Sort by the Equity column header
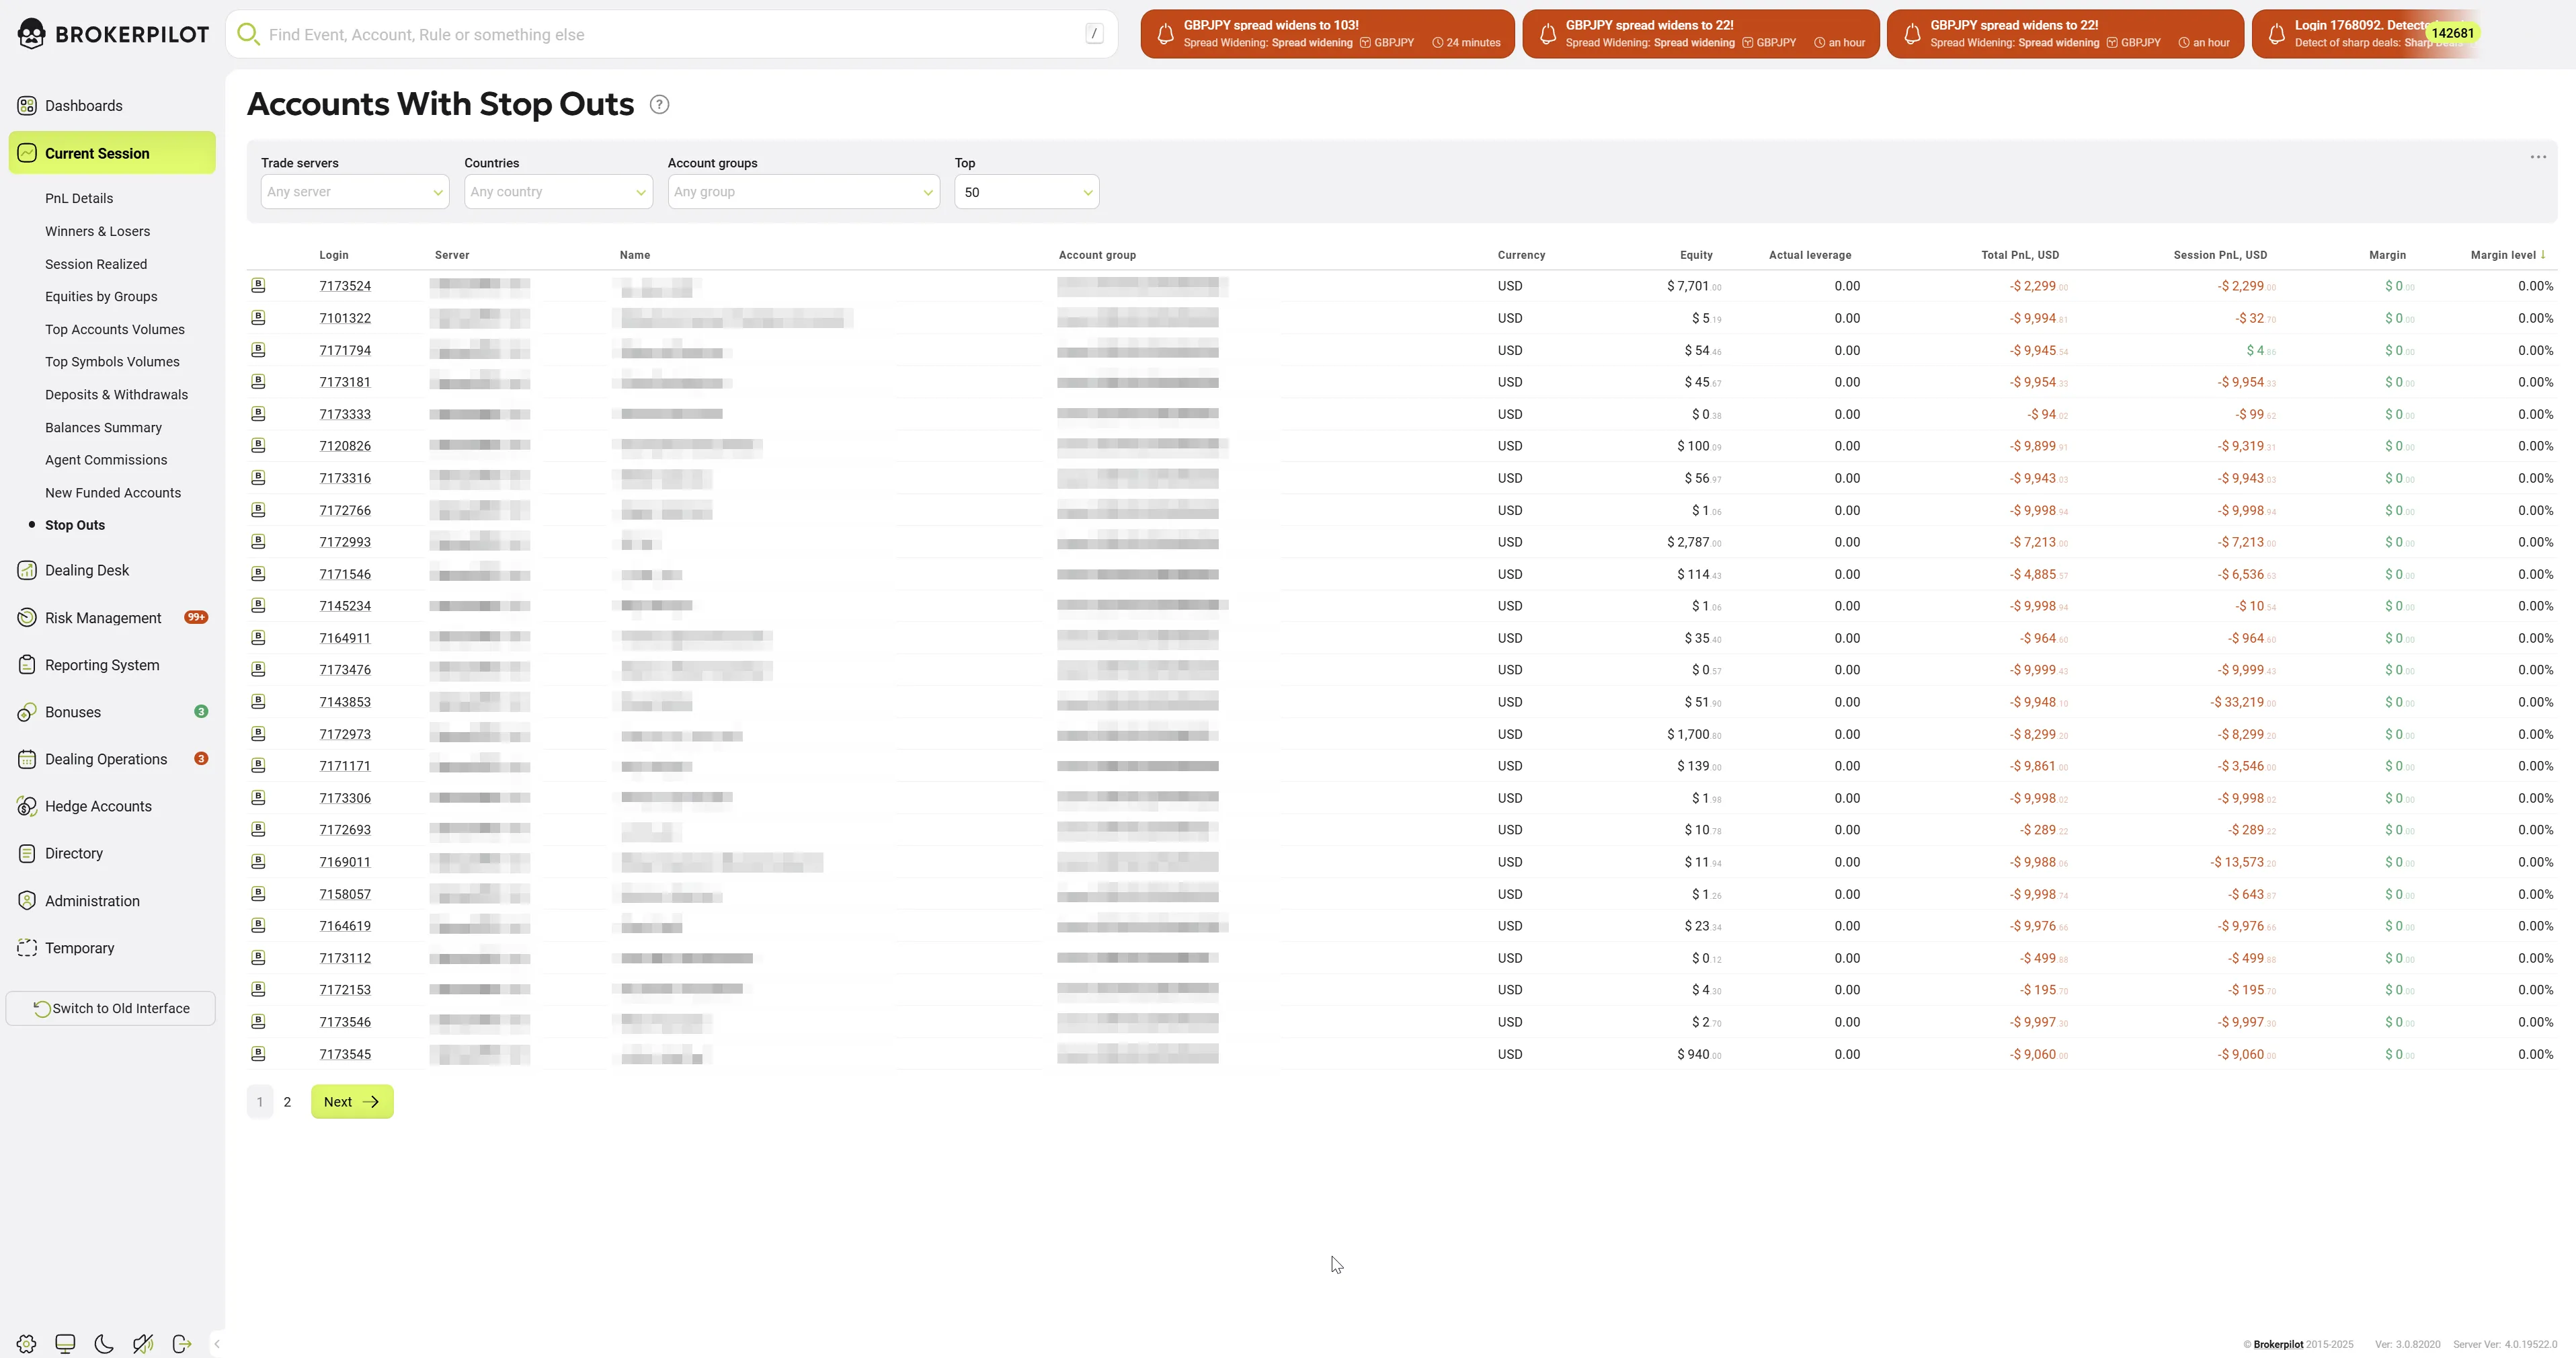2576x1358 pixels. [1696, 255]
